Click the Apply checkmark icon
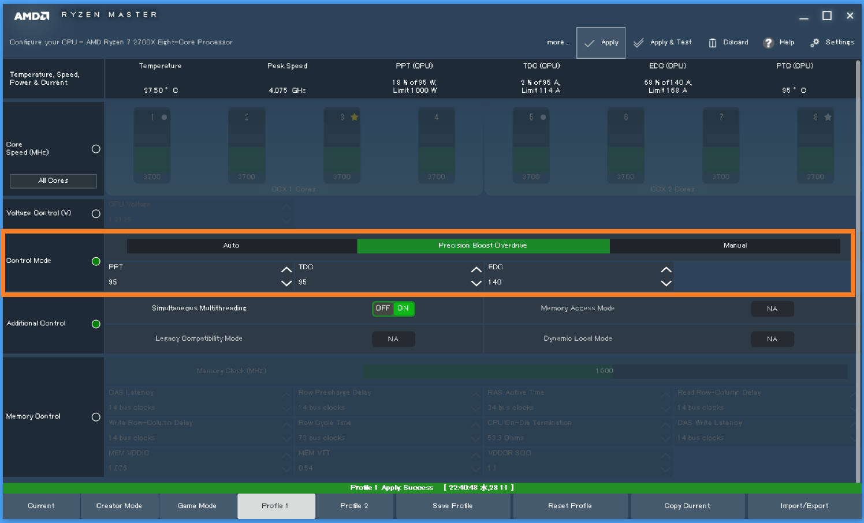 click(x=589, y=43)
